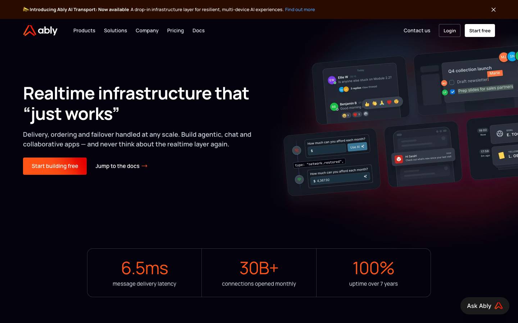Check the Draft newsletter checkbox
This screenshot has width=518, height=323.
452,83
